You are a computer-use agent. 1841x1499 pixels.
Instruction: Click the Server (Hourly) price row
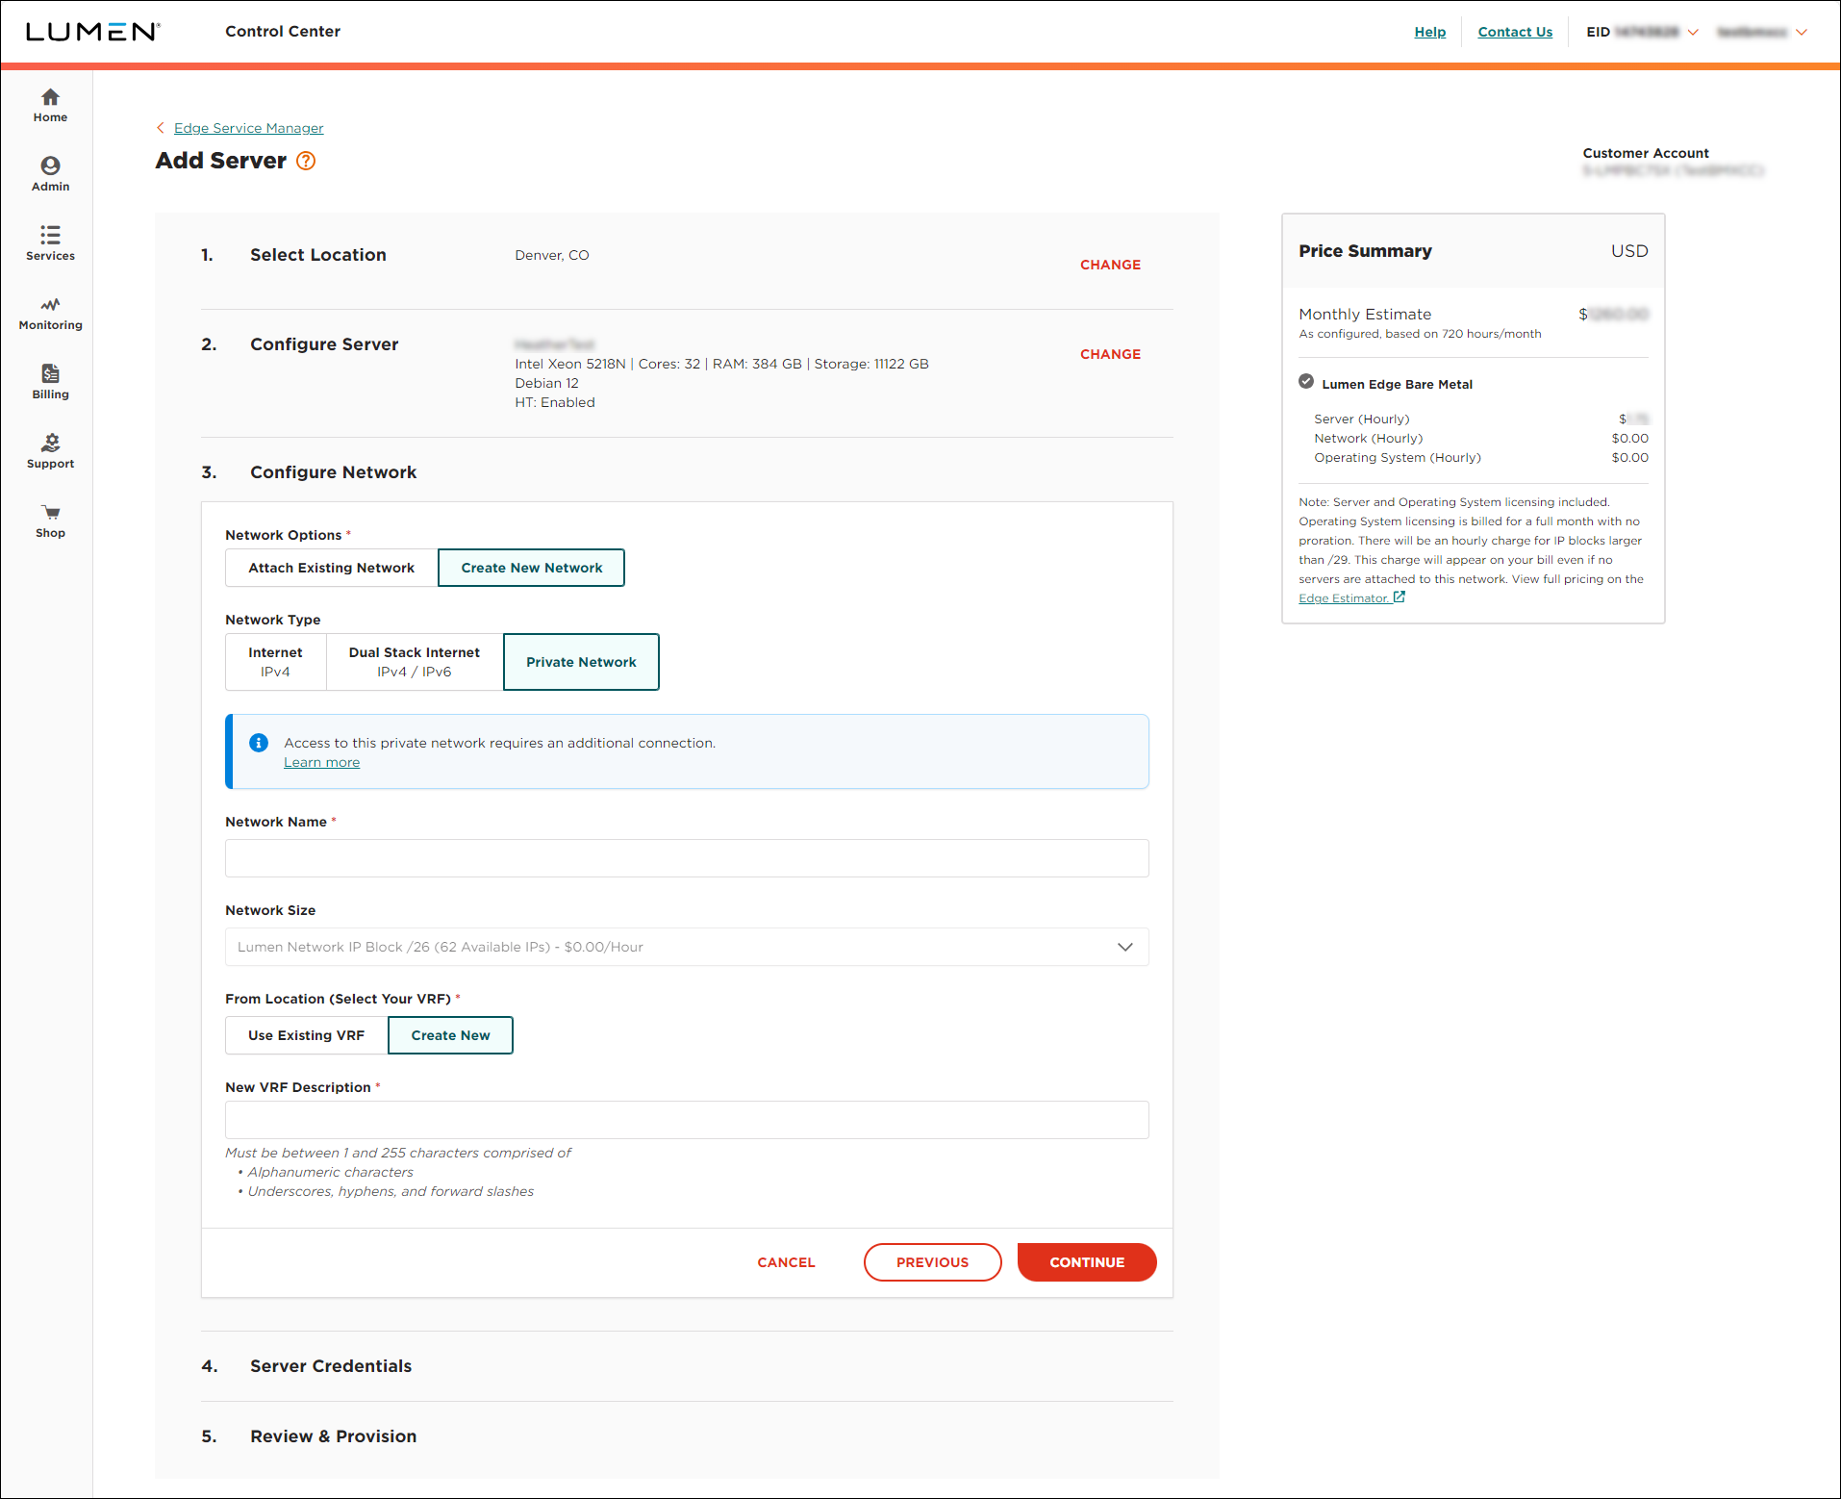point(1480,419)
